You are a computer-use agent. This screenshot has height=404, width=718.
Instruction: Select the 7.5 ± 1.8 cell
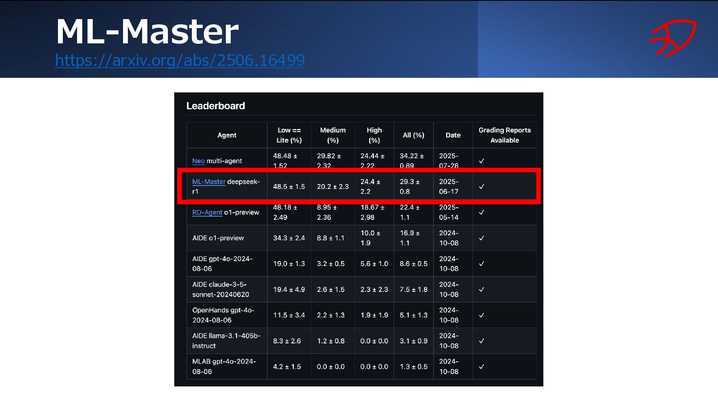(414, 290)
